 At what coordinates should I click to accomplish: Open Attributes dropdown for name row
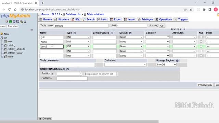click(184, 42)
